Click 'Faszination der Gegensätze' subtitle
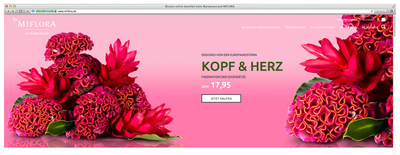 pyautogui.click(x=224, y=77)
